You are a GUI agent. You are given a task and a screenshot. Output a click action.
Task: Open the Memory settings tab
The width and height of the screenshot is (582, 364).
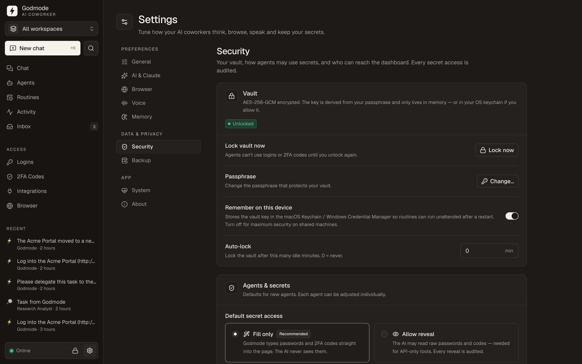158,117
